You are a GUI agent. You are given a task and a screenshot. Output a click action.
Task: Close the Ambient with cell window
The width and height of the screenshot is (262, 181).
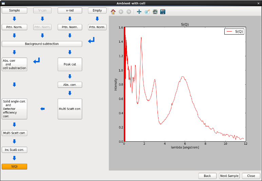[x=259, y=3]
